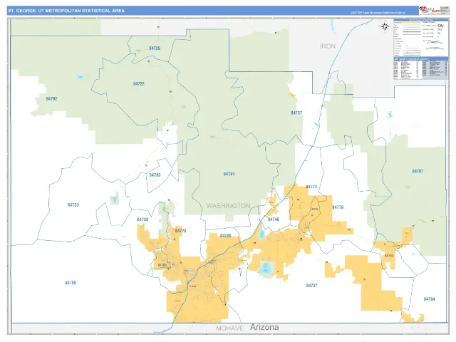Select ZIP code 84725 label

click(x=155, y=48)
